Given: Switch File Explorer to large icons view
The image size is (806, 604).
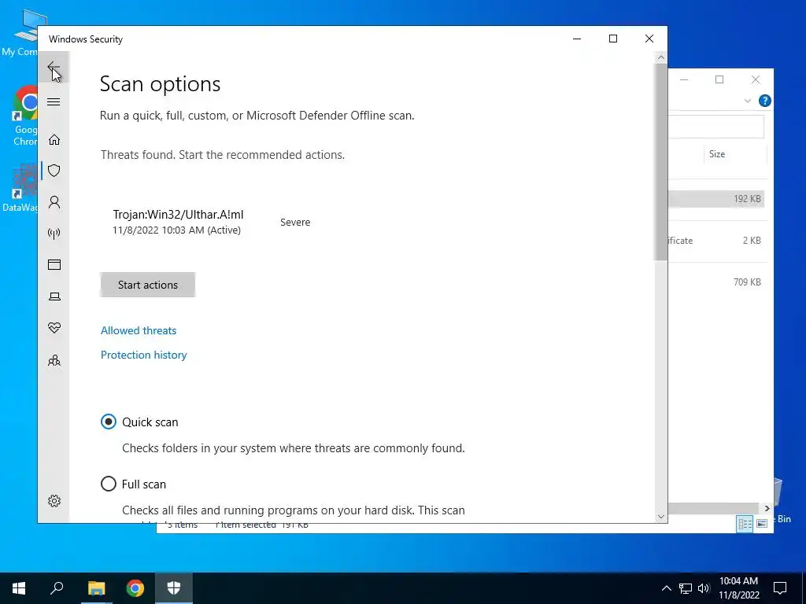Looking at the screenshot, I should coord(762,523).
